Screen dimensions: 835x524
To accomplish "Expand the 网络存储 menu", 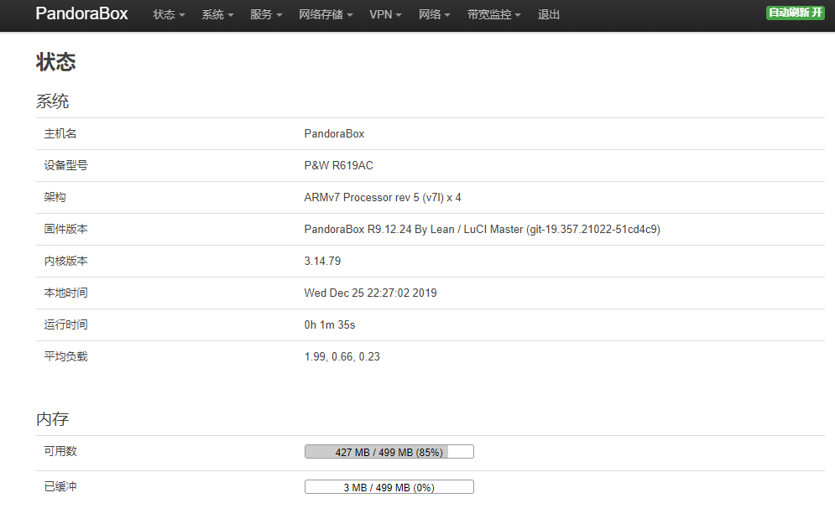I will tap(326, 15).
